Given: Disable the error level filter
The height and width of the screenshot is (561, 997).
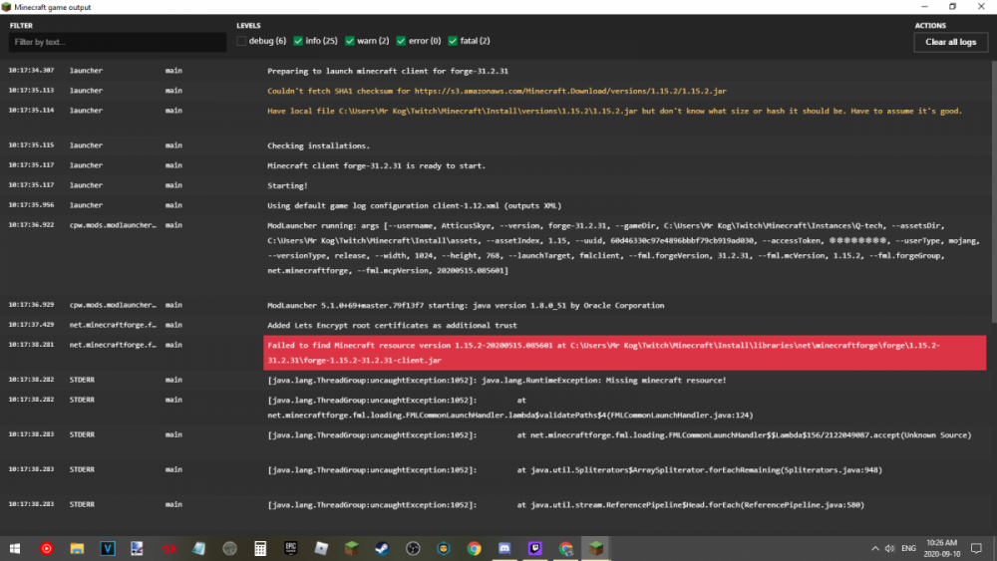Looking at the screenshot, I should (x=401, y=41).
